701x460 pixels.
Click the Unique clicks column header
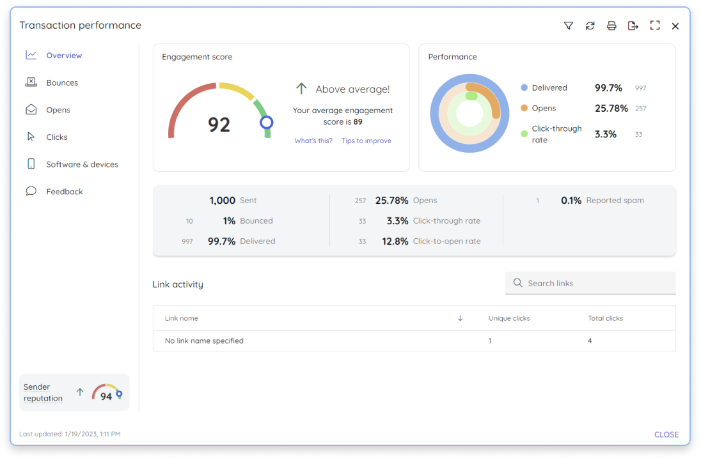click(508, 318)
